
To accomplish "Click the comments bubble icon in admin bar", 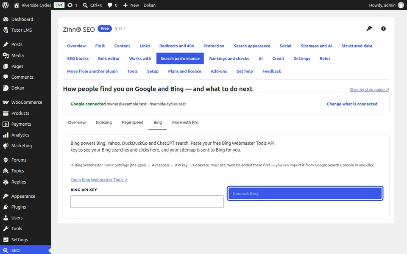I will pyautogui.click(x=110, y=5).
